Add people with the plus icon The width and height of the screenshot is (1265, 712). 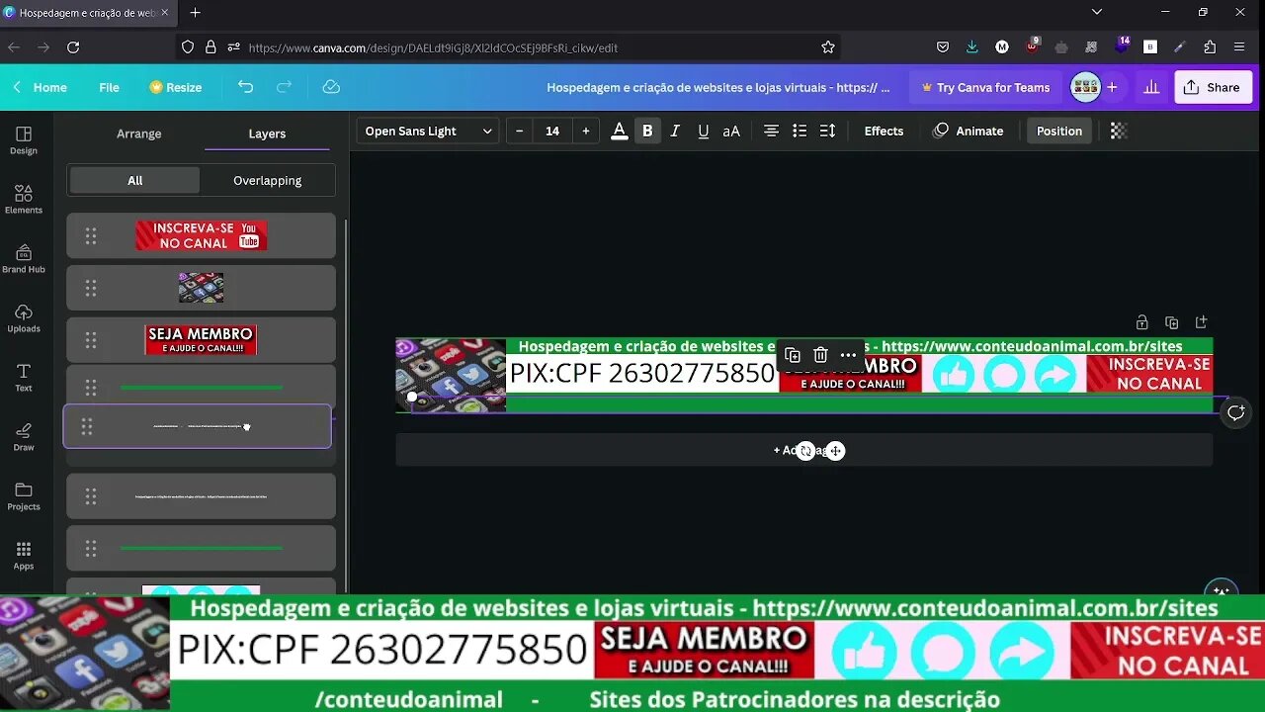coord(1112,87)
